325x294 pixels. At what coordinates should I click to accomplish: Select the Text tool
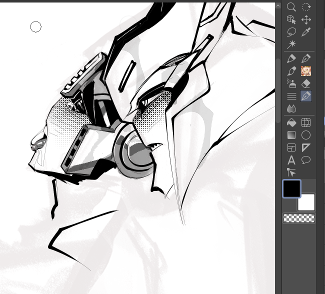pos(291,160)
